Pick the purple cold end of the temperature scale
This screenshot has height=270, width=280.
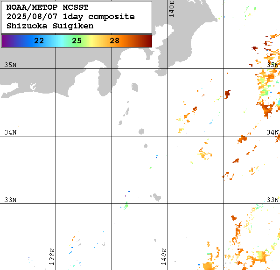click(x=6, y=41)
